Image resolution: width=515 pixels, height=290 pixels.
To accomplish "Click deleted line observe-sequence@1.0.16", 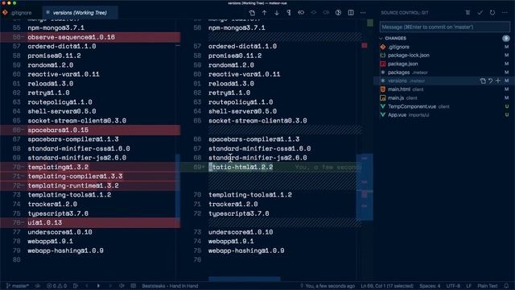I will [72, 37].
